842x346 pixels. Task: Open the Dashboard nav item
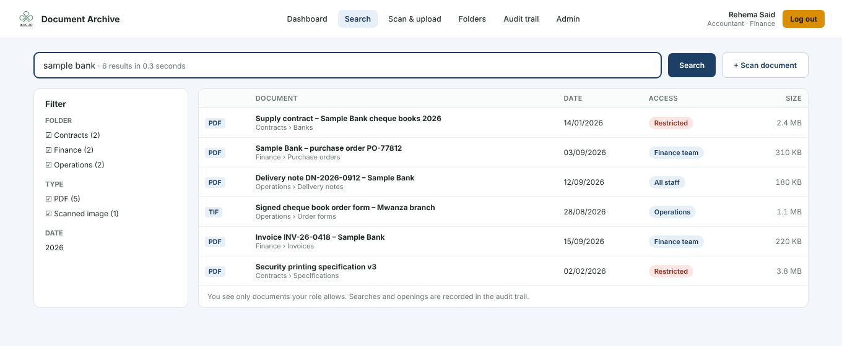pos(307,19)
